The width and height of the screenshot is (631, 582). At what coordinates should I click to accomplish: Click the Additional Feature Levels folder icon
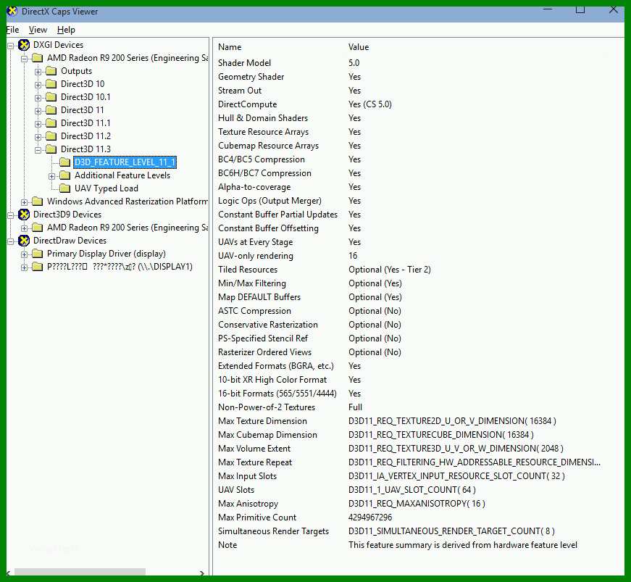pos(64,175)
